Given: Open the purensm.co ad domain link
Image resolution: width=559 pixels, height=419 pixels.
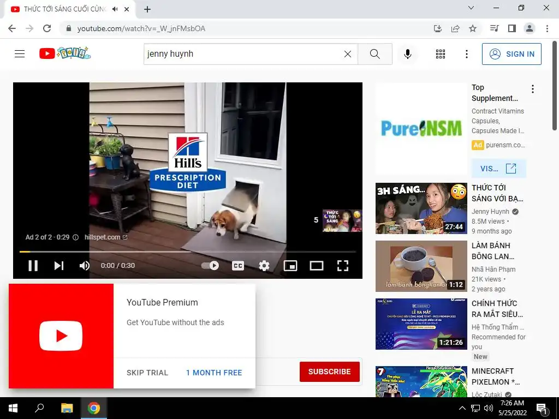Looking at the screenshot, I should coord(505,145).
